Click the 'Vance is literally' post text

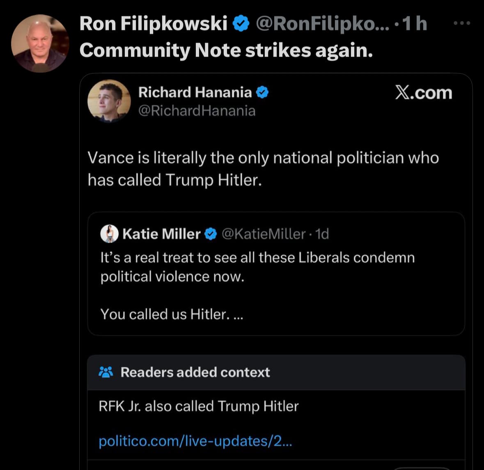pos(263,169)
